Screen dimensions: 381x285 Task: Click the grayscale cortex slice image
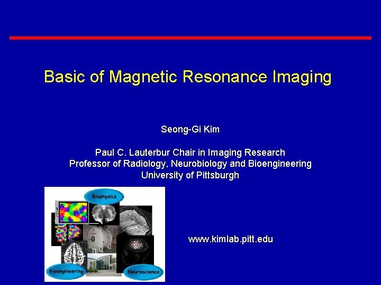[135, 221]
